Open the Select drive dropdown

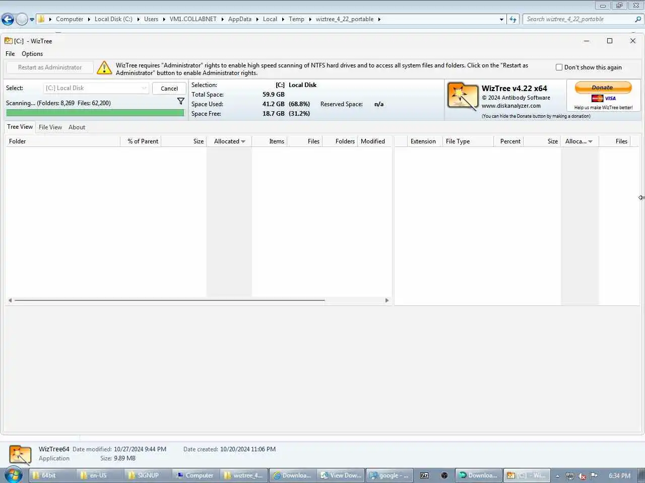click(x=96, y=88)
